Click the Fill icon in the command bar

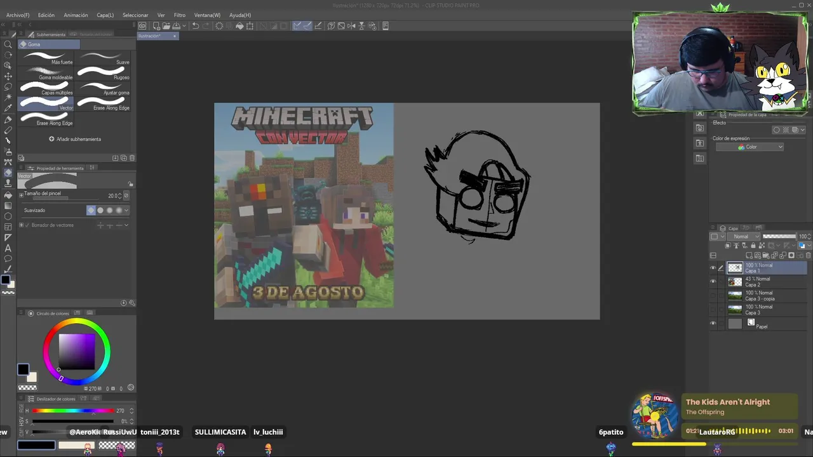[x=239, y=26]
